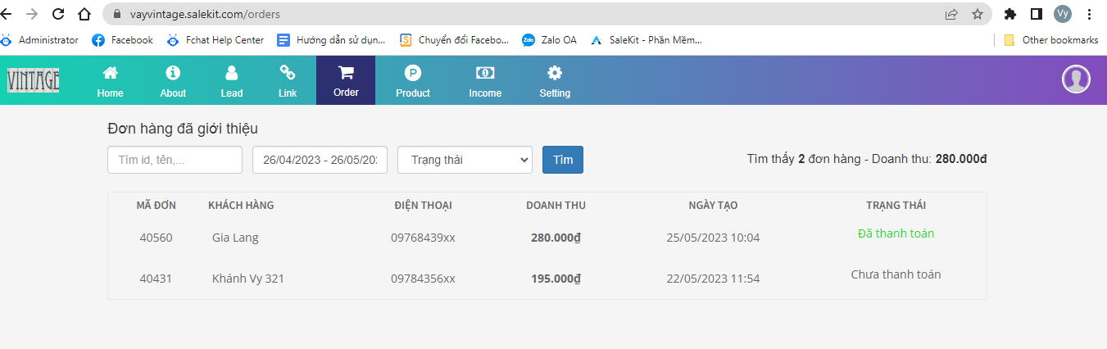Click the Vintage logo
Viewport: 1107px width, 349px height.
tap(34, 80)
